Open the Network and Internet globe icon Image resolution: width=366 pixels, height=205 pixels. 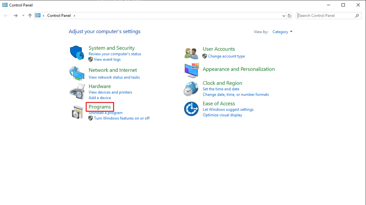77,73
